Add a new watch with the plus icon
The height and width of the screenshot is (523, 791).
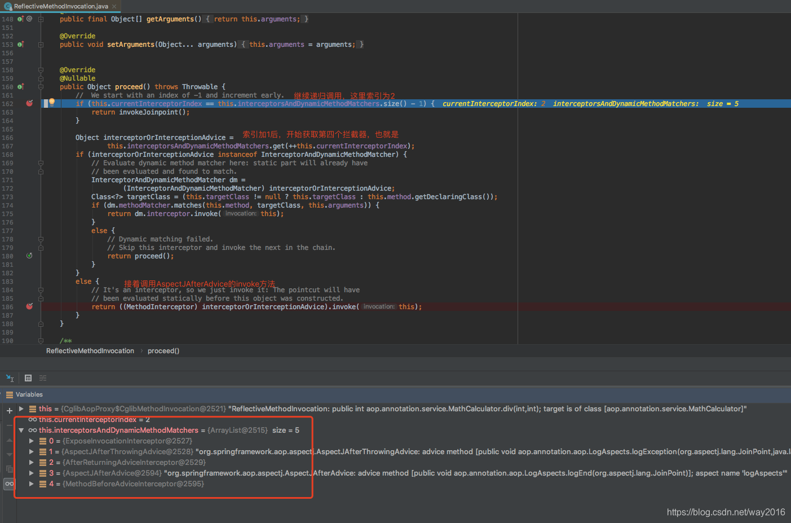tap(10, 410)
